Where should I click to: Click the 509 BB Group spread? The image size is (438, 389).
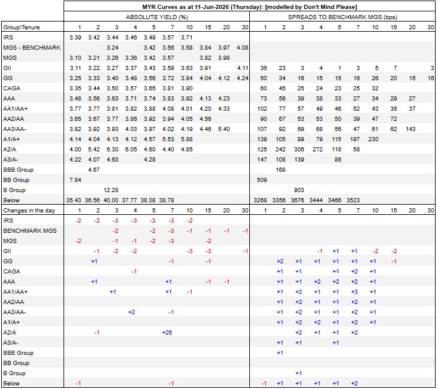click(x=262, y=180)
